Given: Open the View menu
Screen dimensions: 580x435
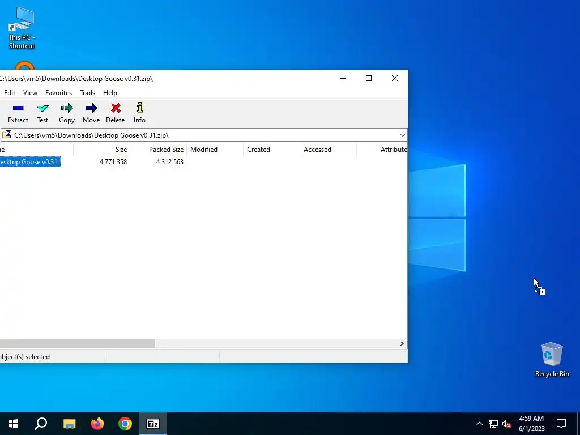Looking at the screenshot, I should [x=31, y=93].
